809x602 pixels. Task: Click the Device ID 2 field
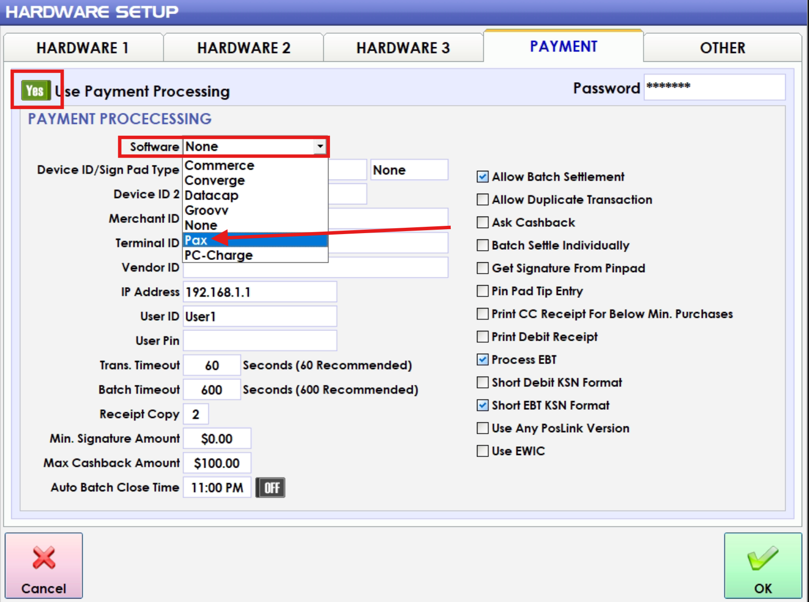click(x=348, y=194)
